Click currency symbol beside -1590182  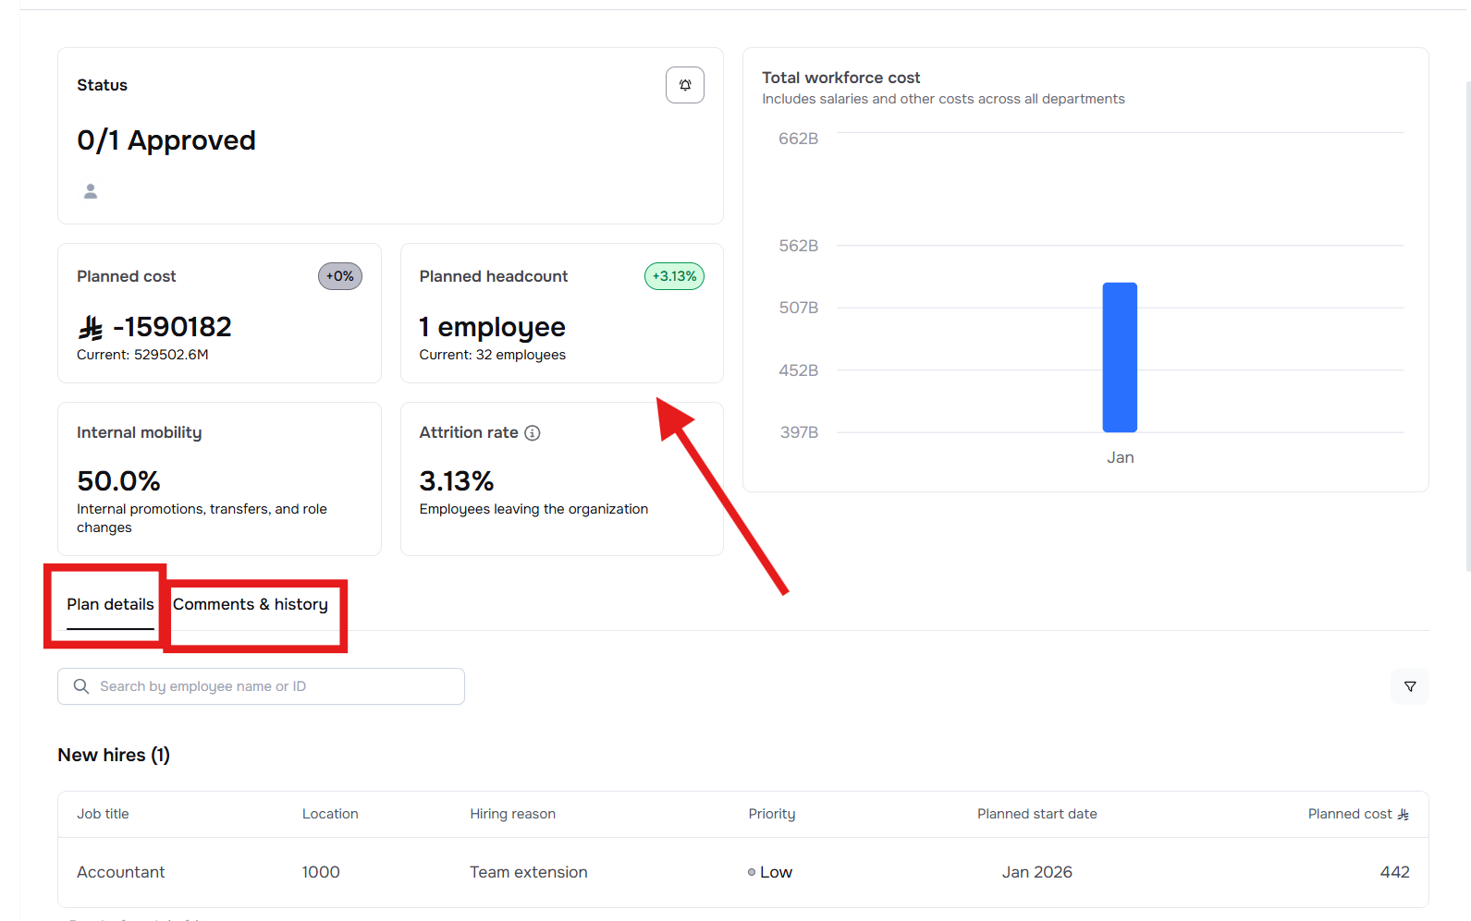point(91,328)
